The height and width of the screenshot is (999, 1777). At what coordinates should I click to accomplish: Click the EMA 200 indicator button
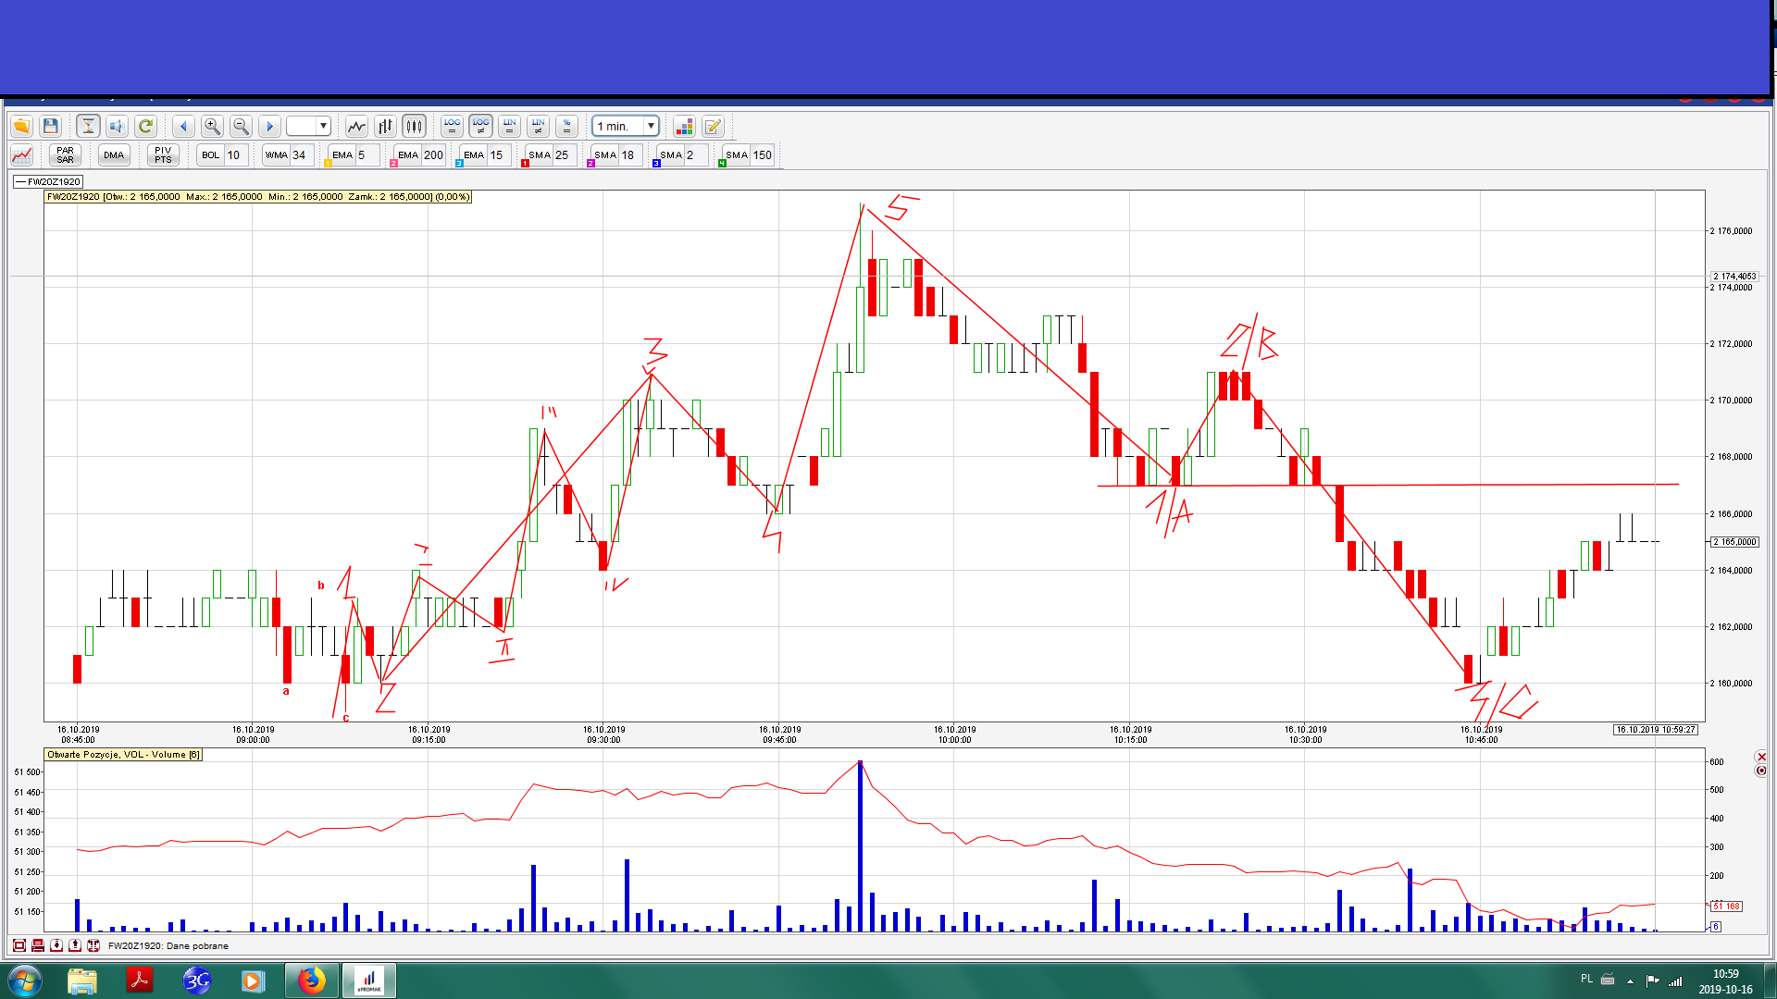click(408, 155)
